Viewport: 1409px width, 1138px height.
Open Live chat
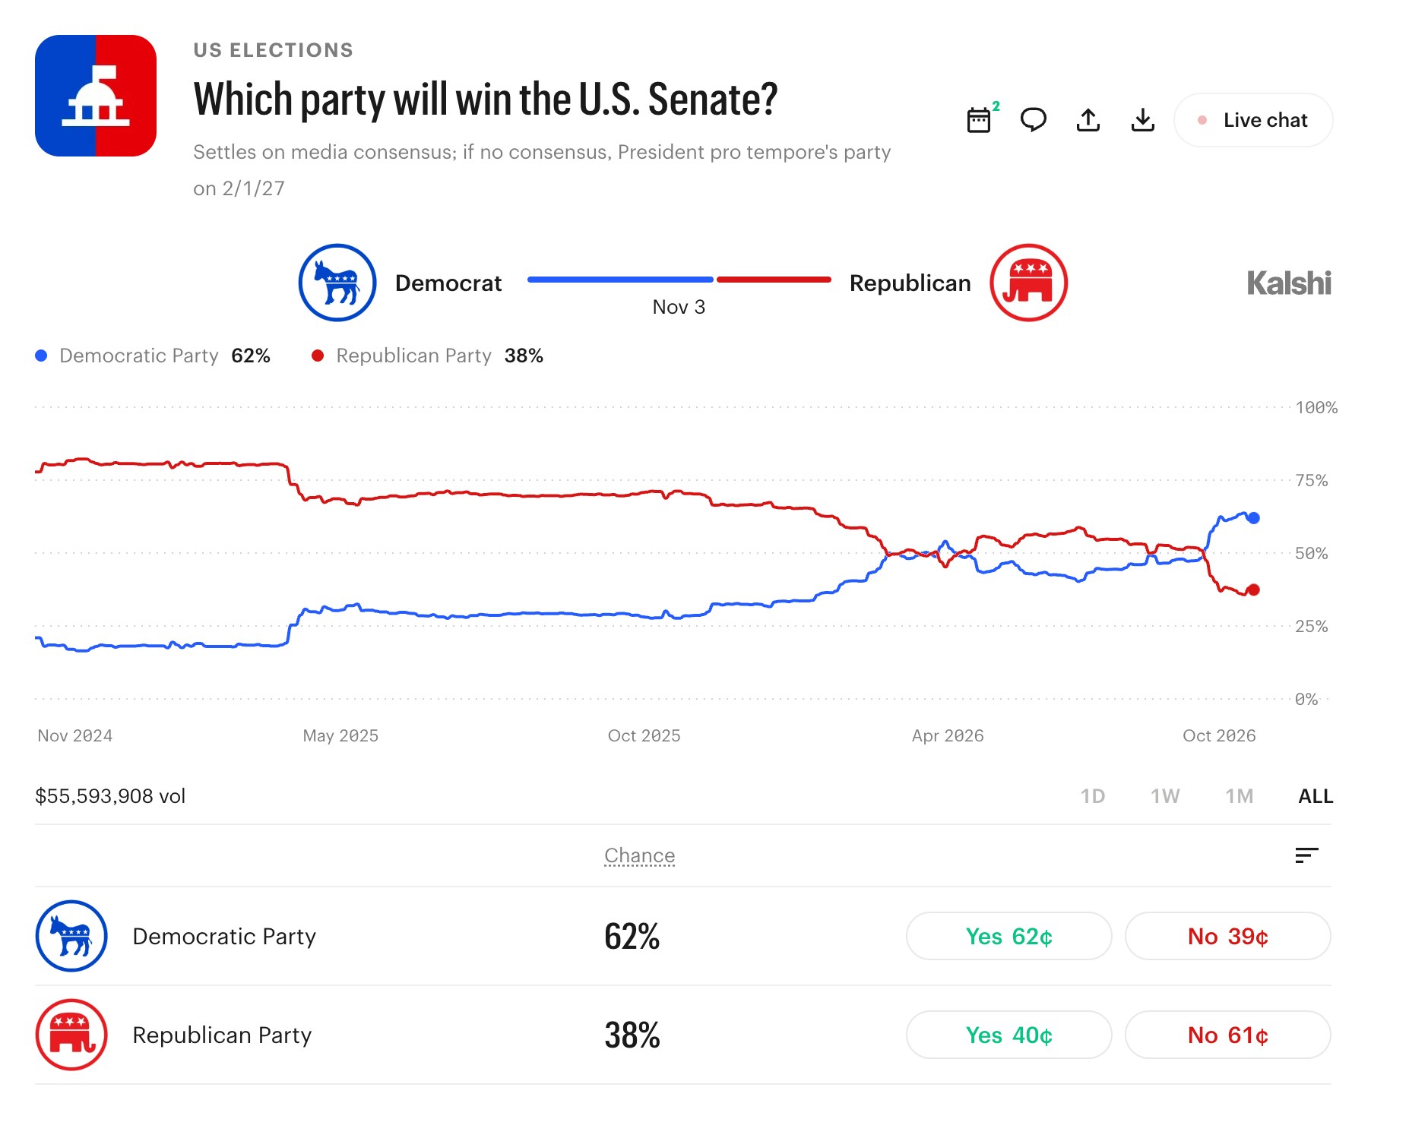point(1253,120)
